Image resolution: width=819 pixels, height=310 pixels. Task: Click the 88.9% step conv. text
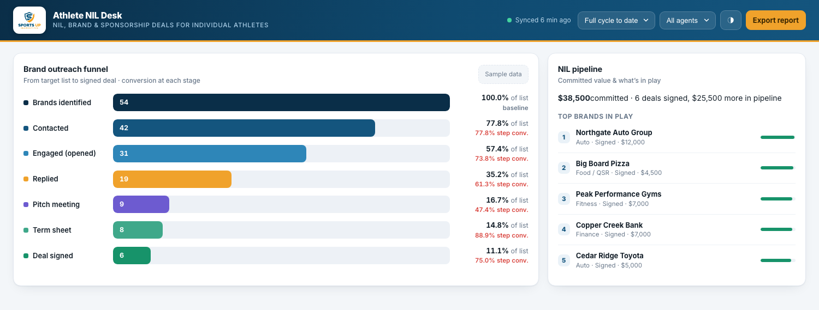click(502, 235)
